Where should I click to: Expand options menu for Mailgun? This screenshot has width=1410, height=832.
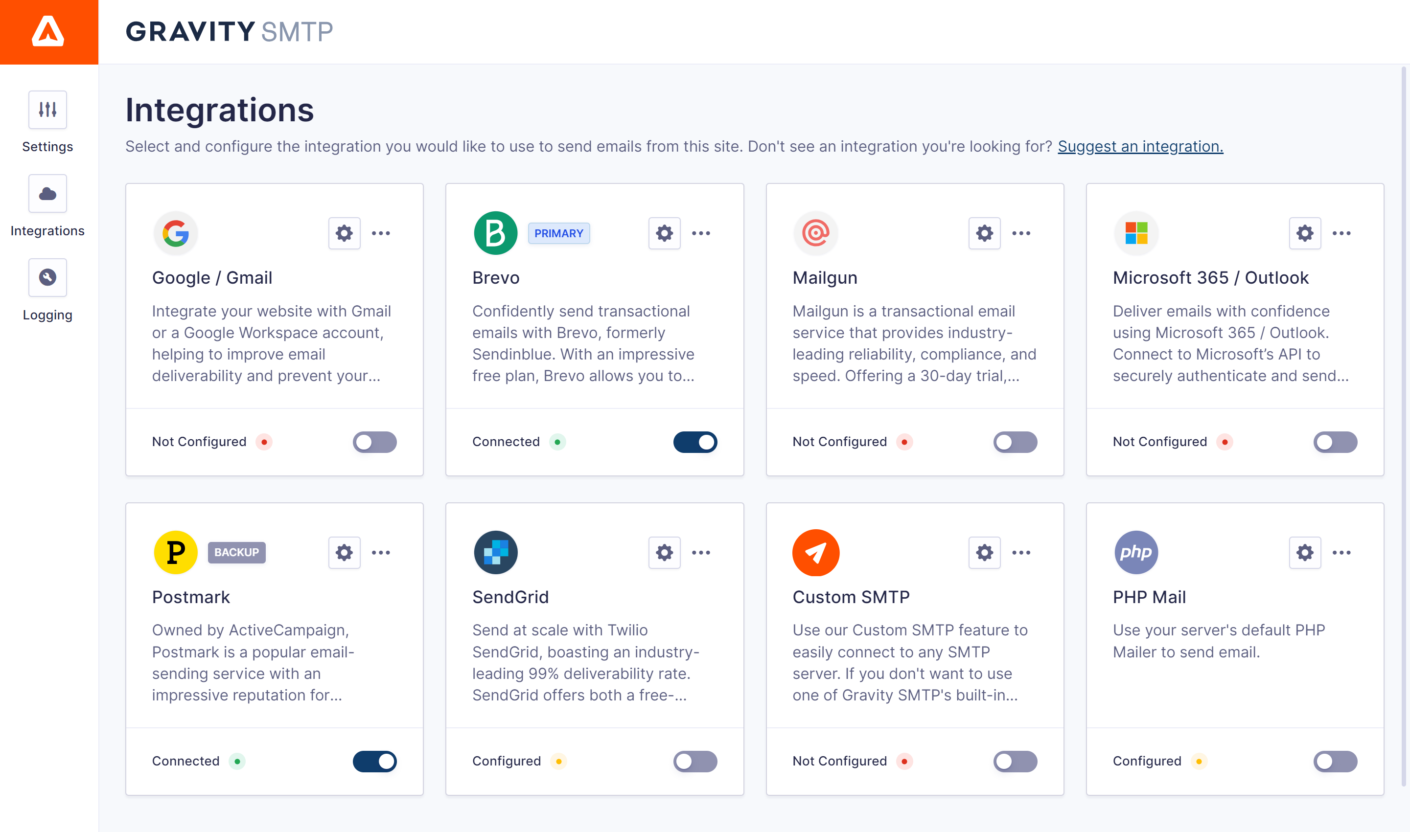1021,233
